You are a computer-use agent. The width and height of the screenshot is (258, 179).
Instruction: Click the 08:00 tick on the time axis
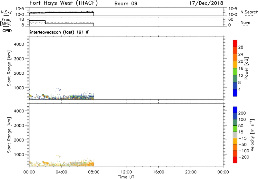pos(94,172)
